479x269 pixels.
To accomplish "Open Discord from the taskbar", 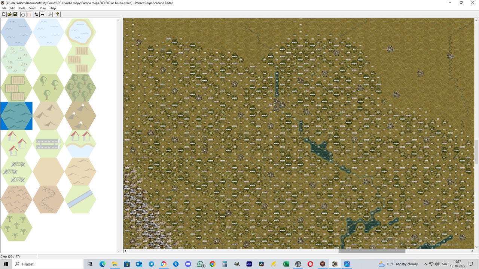I will click(188, 264).
